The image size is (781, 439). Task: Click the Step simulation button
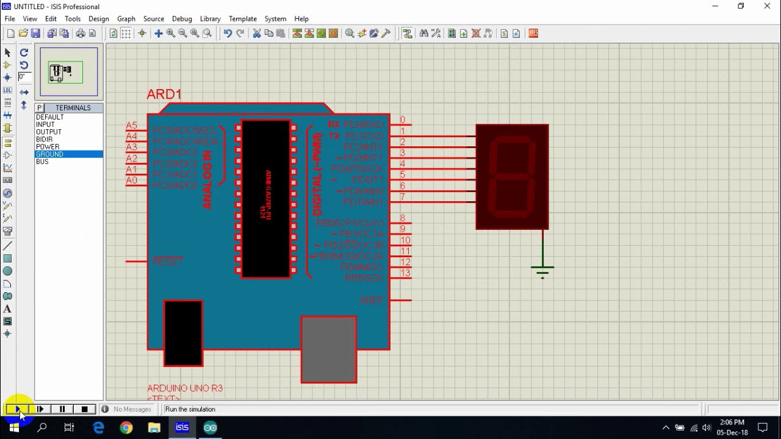coord(40,409)
